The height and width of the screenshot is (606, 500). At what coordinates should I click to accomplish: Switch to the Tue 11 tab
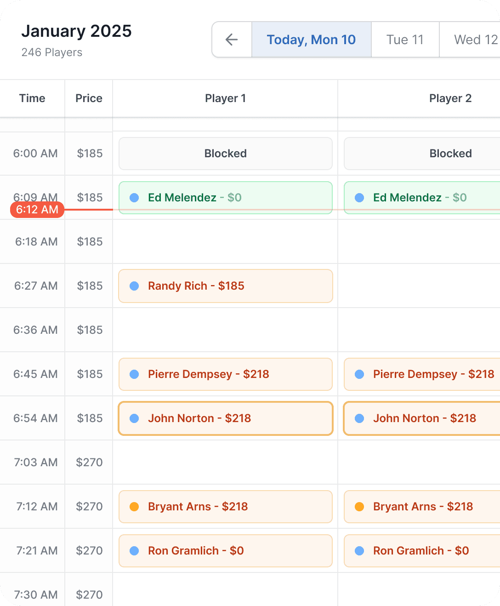405,40
